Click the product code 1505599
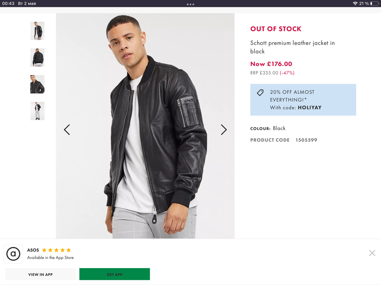381x285 pixels. point(306,140)
